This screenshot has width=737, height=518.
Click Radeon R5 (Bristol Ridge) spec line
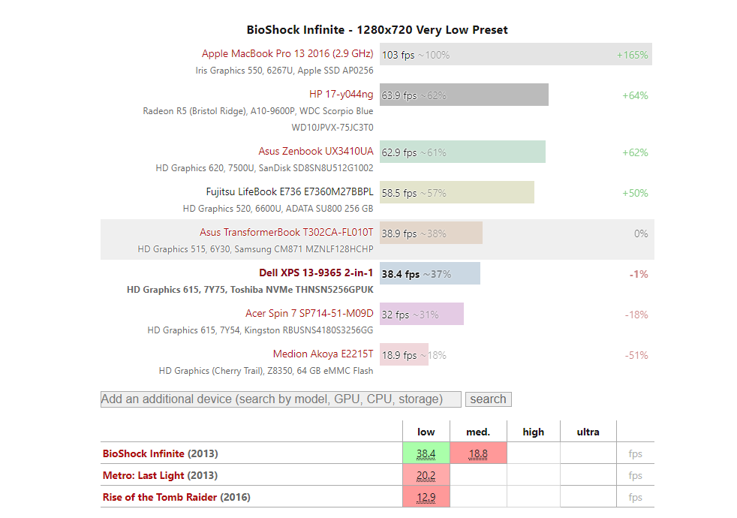258,111
